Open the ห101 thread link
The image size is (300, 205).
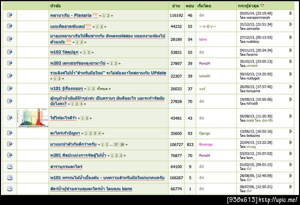click(x=66, y=89)
